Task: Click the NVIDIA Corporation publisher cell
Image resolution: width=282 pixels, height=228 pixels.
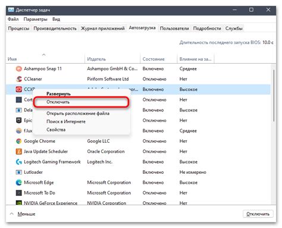Action: coord(106,203)
